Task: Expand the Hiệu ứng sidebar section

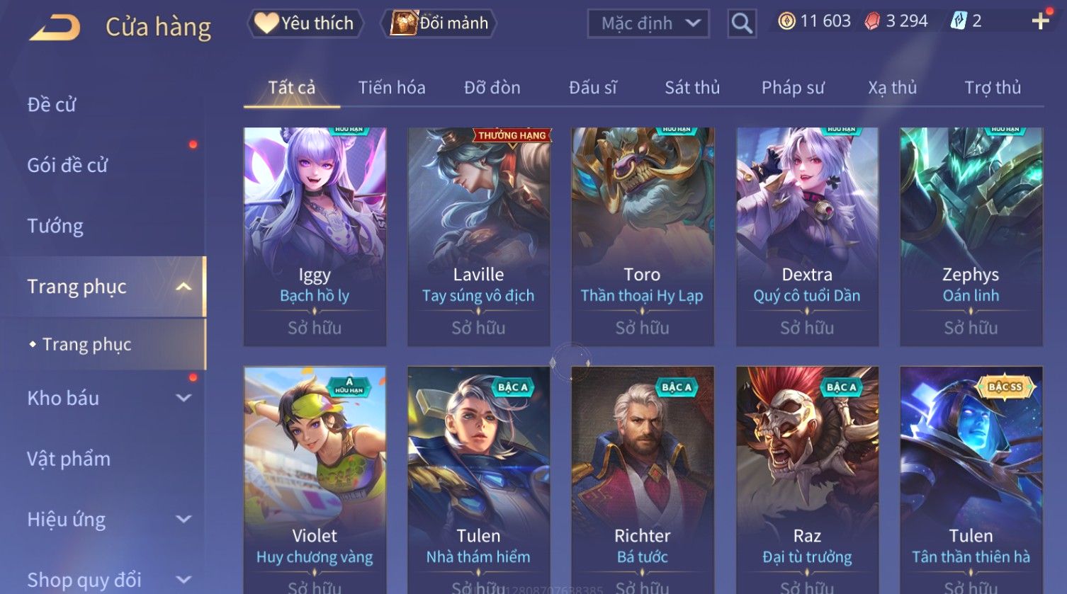Action: [x=184, y=519]
